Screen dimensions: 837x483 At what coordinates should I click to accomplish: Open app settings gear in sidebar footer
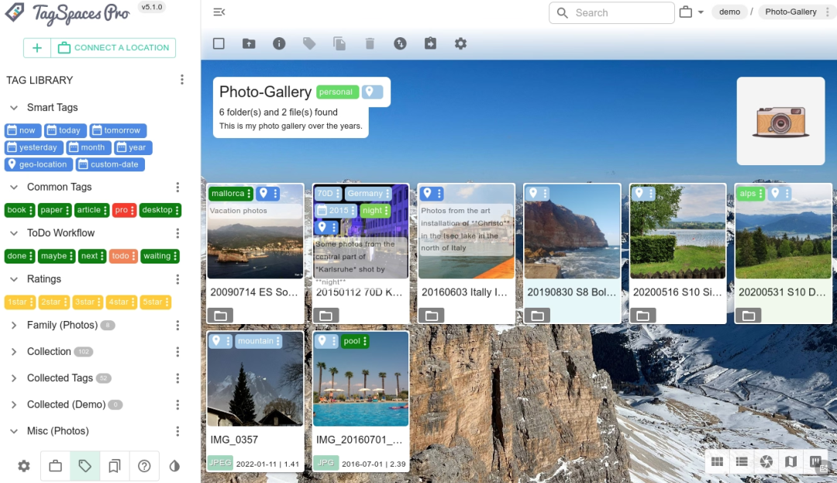(x=24, y=466)
